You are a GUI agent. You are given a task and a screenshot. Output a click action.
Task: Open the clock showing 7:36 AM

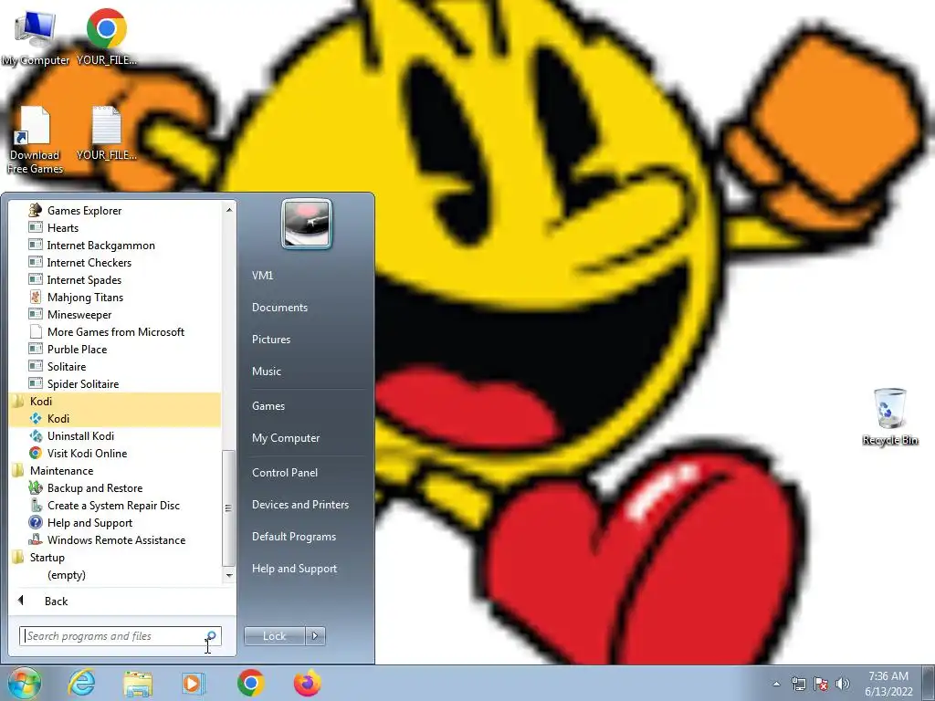pos(888,684)
